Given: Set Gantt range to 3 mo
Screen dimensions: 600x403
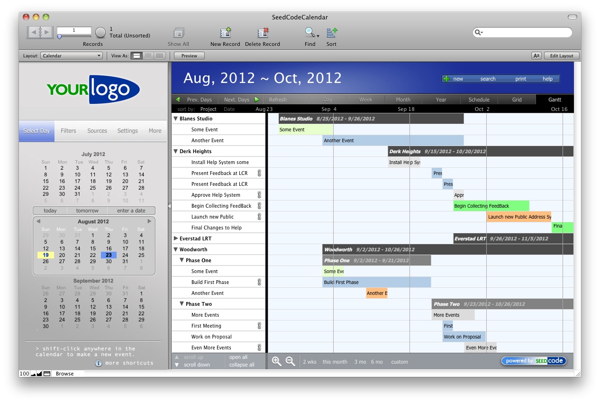Looking at the screenshot, I should click(x=360, y=362).
